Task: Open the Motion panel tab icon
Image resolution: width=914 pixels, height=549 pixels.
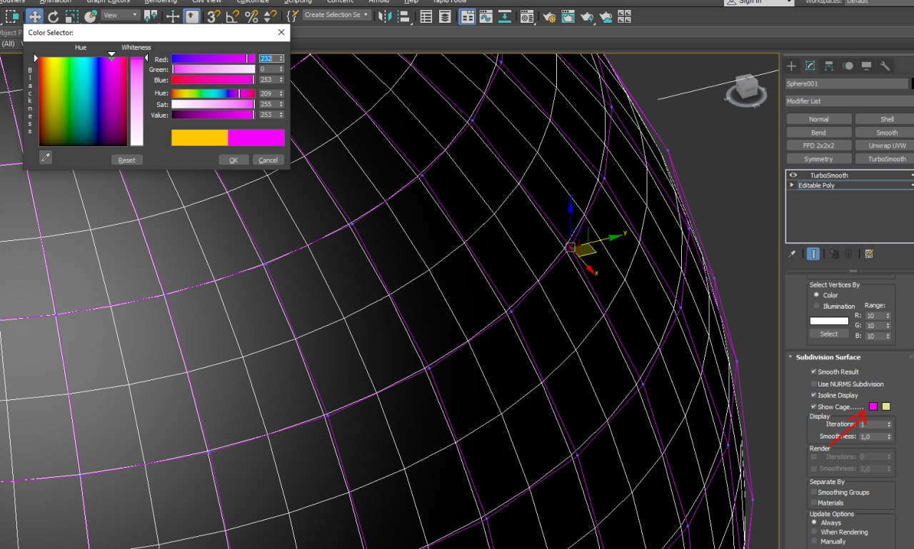Action: [x=848, y=66]
